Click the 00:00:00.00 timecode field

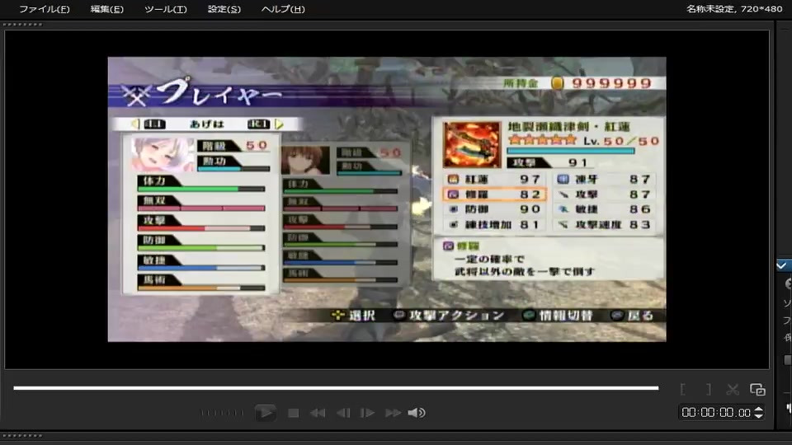(716, 413)
